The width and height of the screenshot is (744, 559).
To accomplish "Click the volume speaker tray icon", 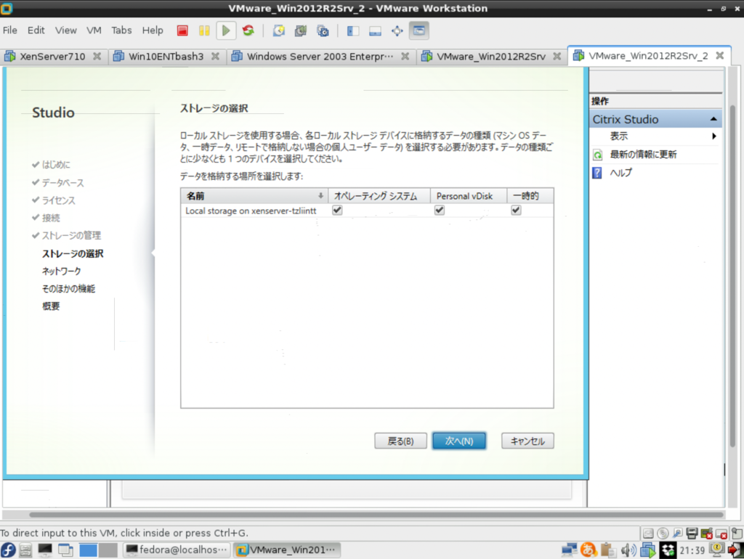I will tap(628, 550).
